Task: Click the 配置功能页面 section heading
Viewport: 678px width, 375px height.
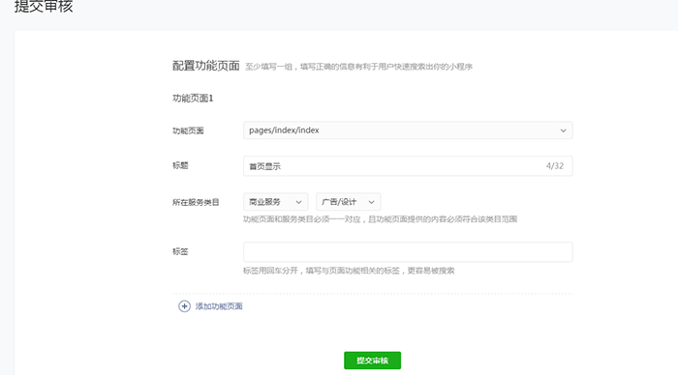Action: coord(205,66)
